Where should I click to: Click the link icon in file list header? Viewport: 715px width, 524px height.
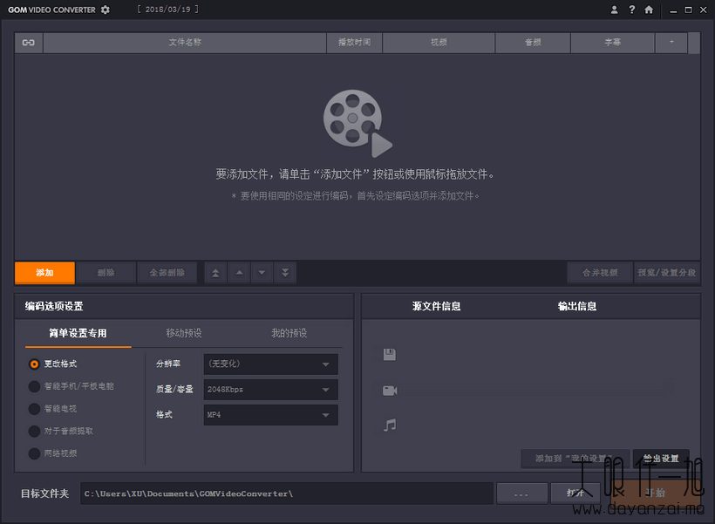(x=28, y=43)
